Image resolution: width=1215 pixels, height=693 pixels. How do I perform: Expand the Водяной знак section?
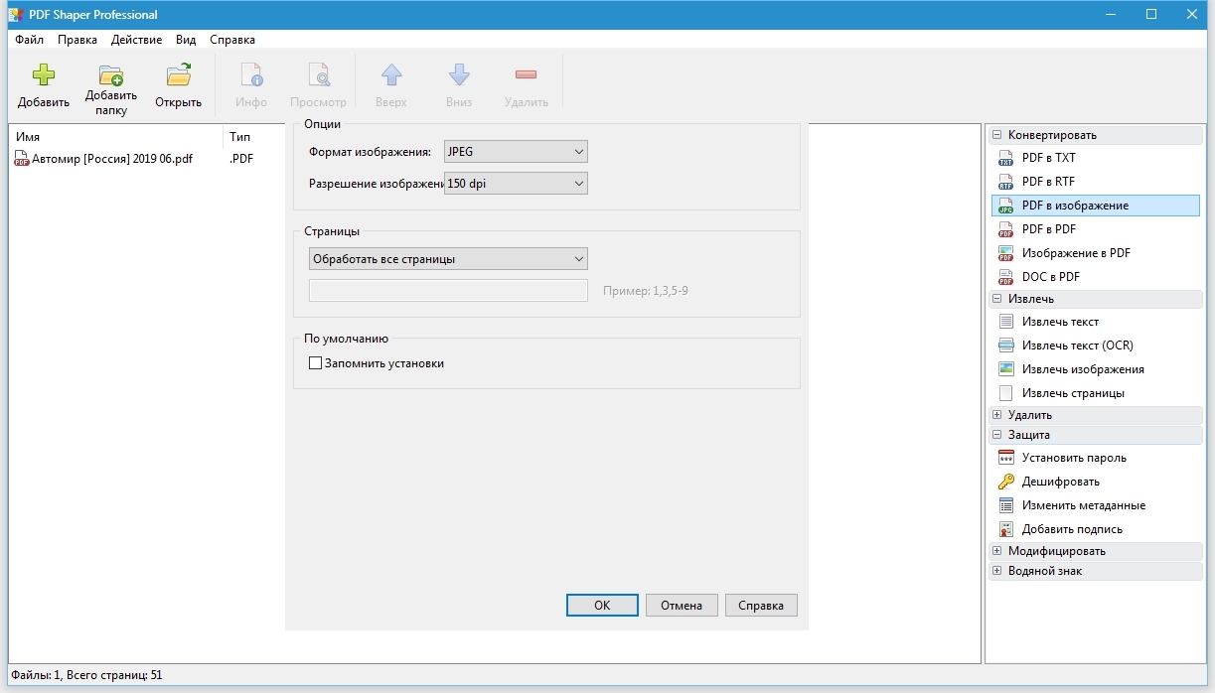(996, 571)
